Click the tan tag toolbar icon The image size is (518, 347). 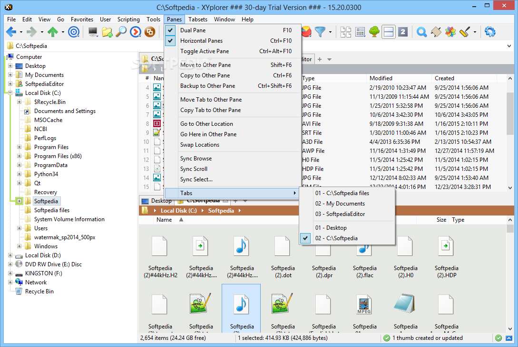[x=436, y=32]
